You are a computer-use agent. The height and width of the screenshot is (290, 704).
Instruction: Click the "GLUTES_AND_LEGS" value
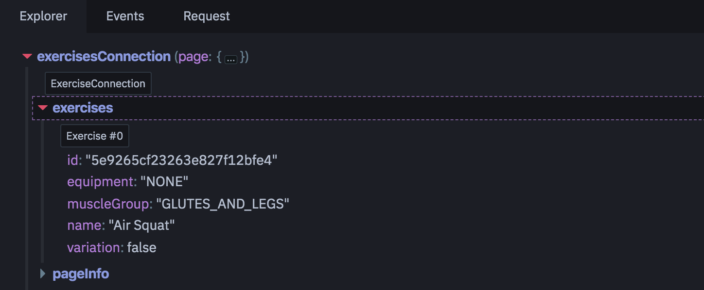(223, 204)
